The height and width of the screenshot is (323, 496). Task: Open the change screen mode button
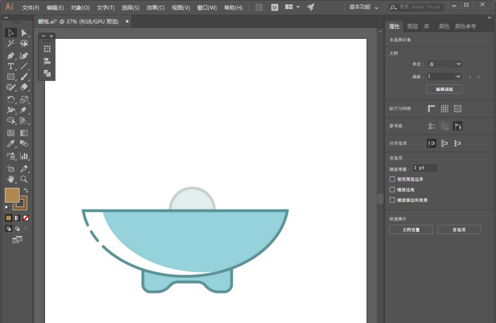pyautogui.click(x=17, y=240)
